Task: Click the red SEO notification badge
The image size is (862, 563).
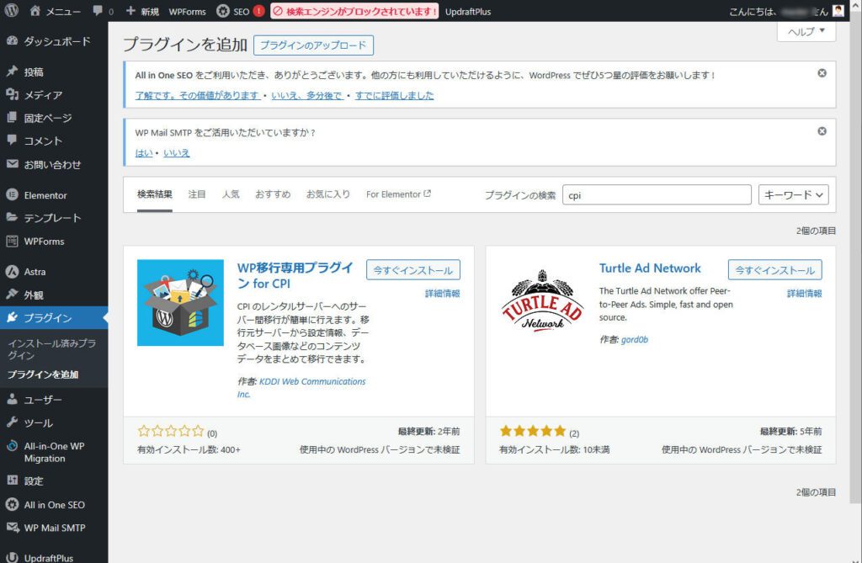Action: pyautogui.click(x=259, y=11)
